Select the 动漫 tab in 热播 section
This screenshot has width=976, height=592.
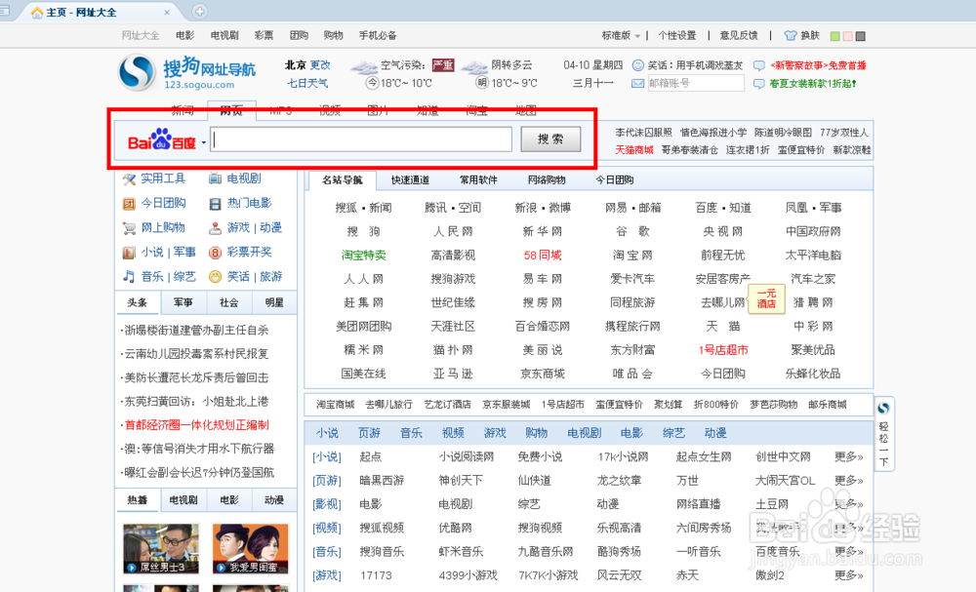pos(274,500)
